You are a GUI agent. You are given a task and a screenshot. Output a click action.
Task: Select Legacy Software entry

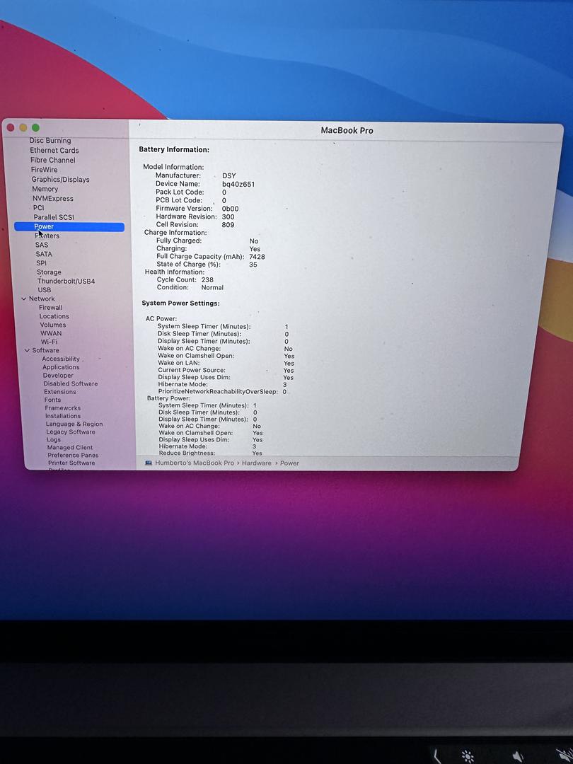(71, 432)
